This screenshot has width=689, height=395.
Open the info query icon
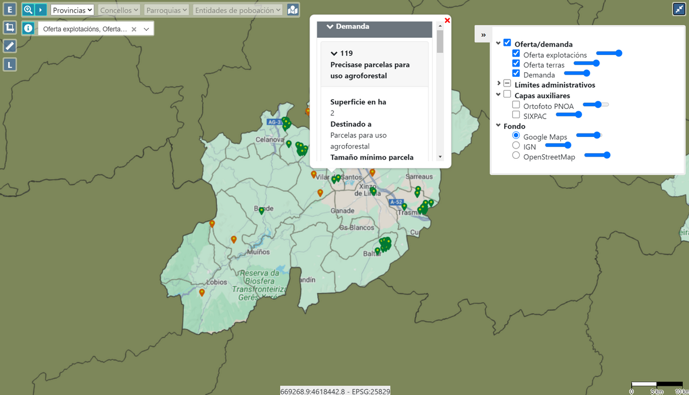[x=28, y=29]
